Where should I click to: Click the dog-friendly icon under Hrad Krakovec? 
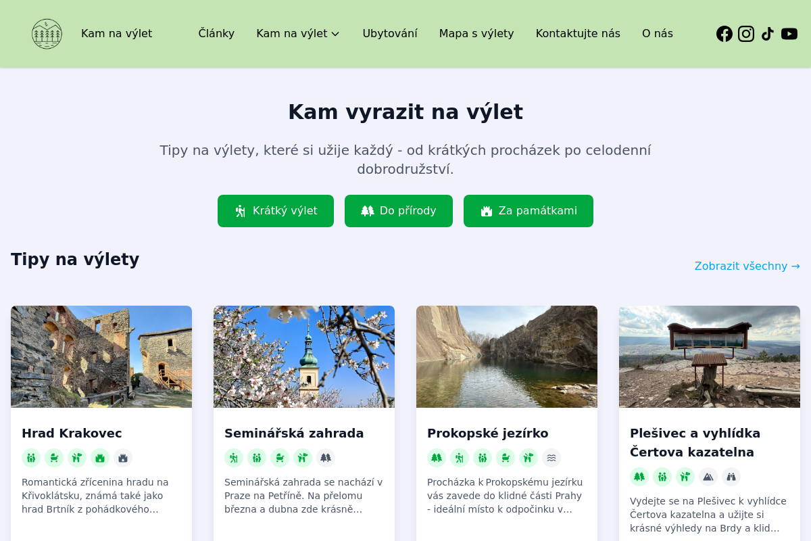pyautogui.click(x=77, y=458)
